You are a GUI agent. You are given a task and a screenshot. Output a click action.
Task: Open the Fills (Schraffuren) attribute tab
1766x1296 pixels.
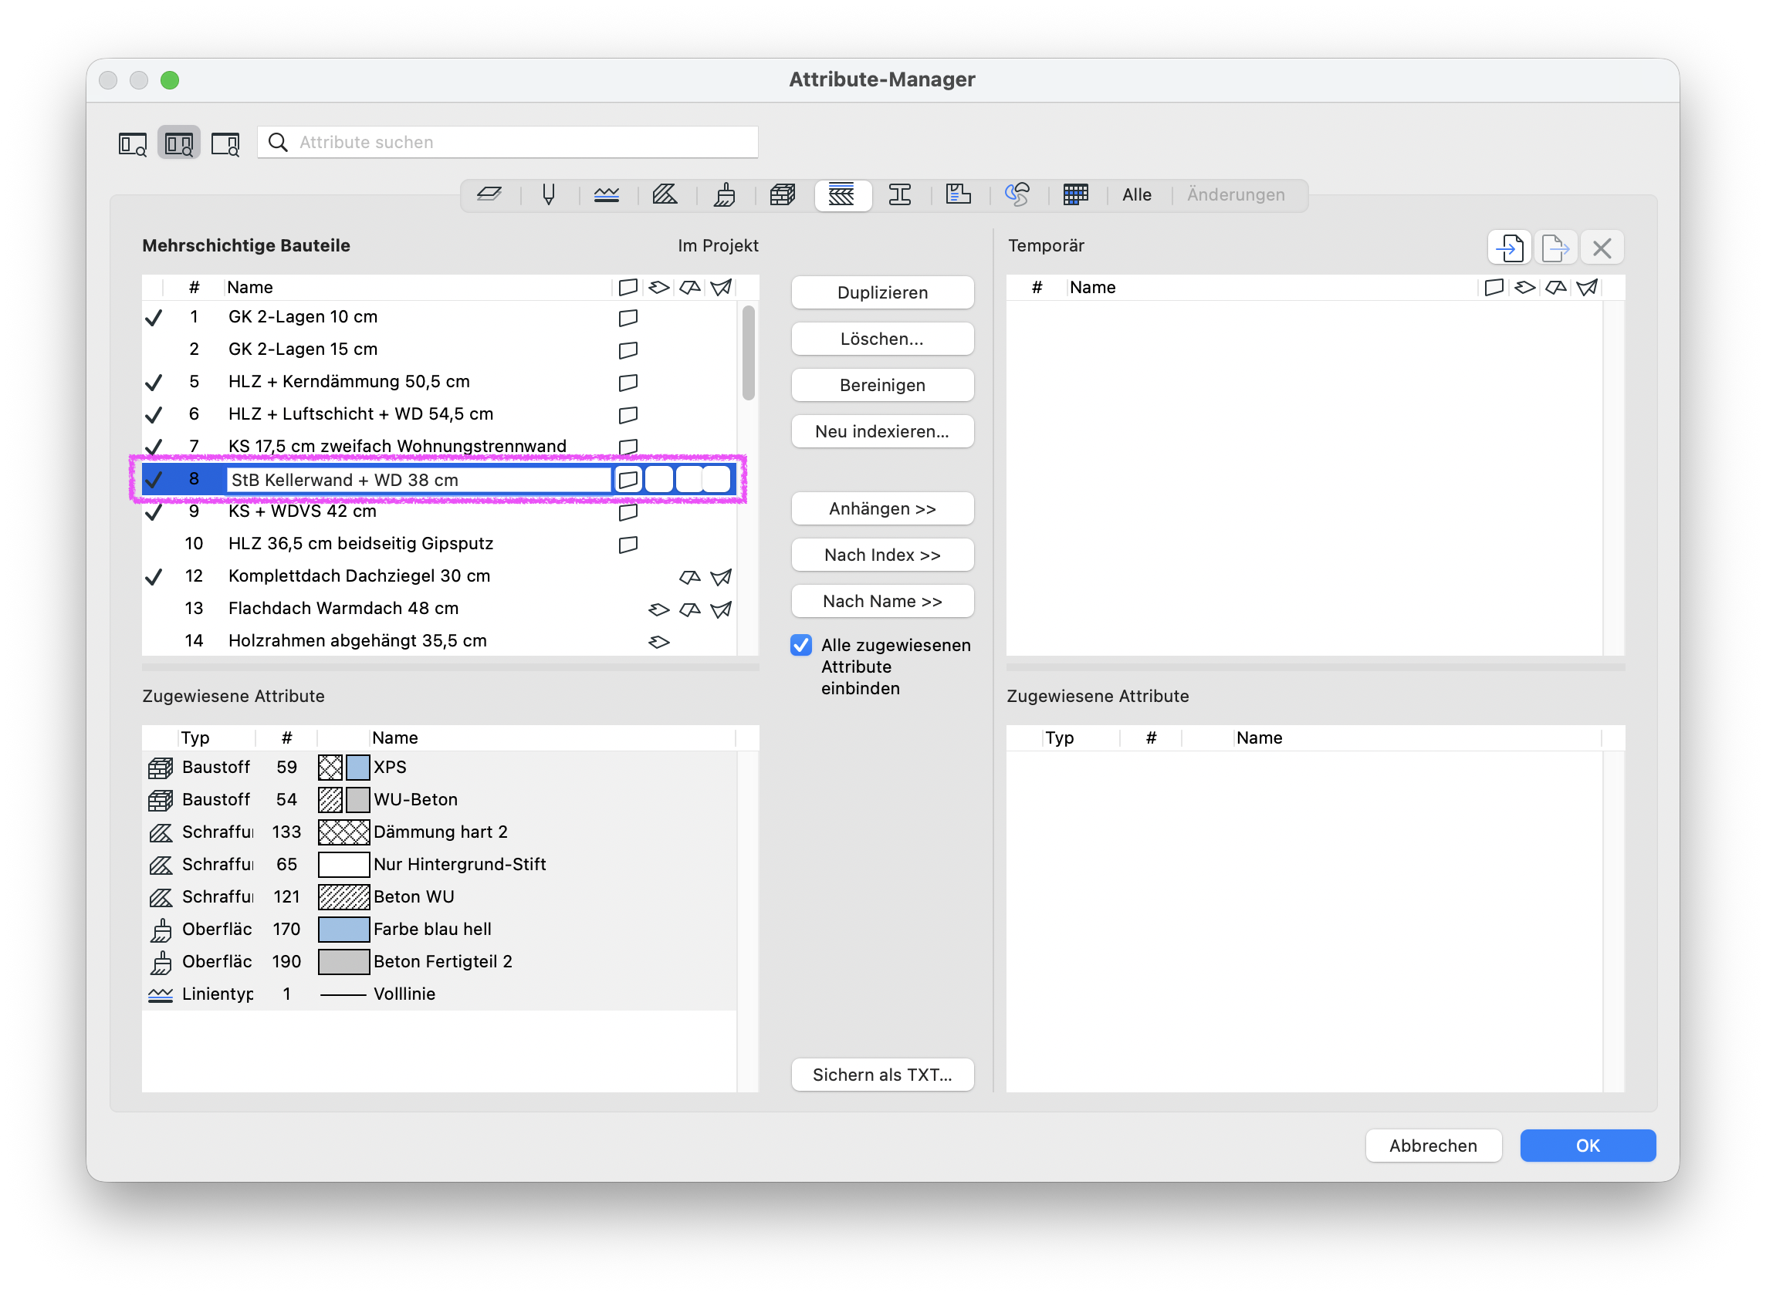click(665, 194)
